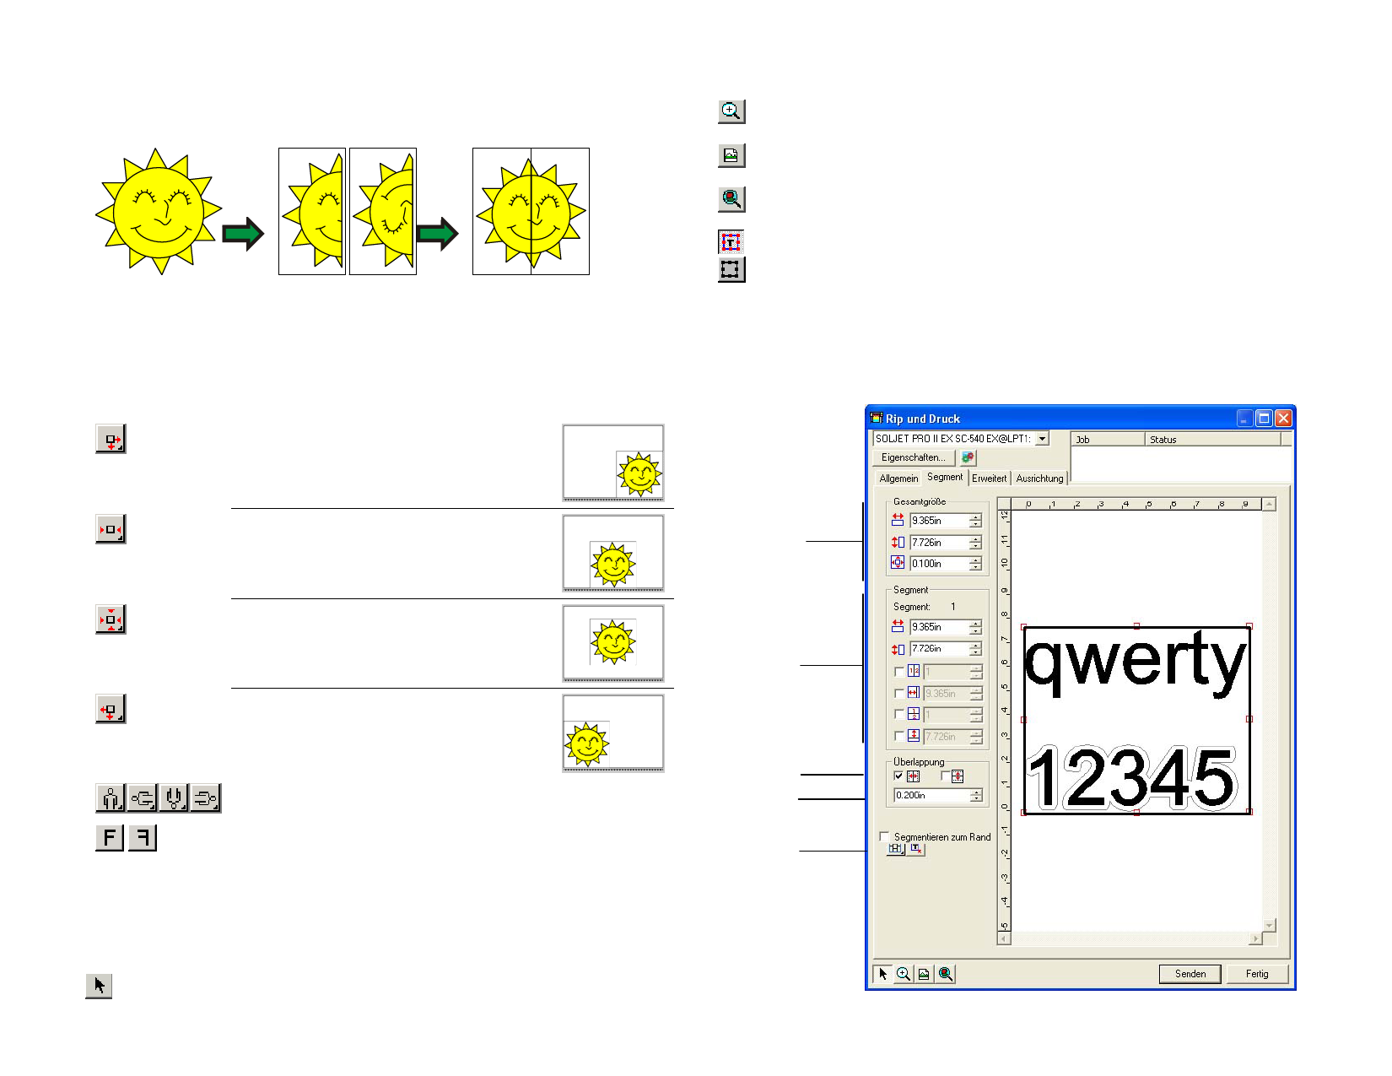Screen dimensions: 1392x1076
Task: Click the Eigenschaften... button
Action: pos(913,457)
